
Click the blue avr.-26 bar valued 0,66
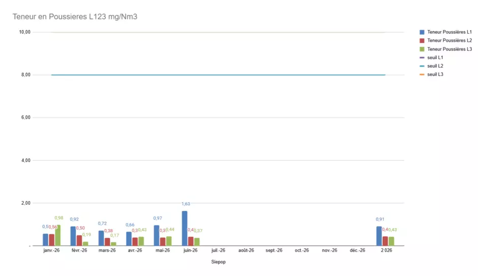[129, 239]
